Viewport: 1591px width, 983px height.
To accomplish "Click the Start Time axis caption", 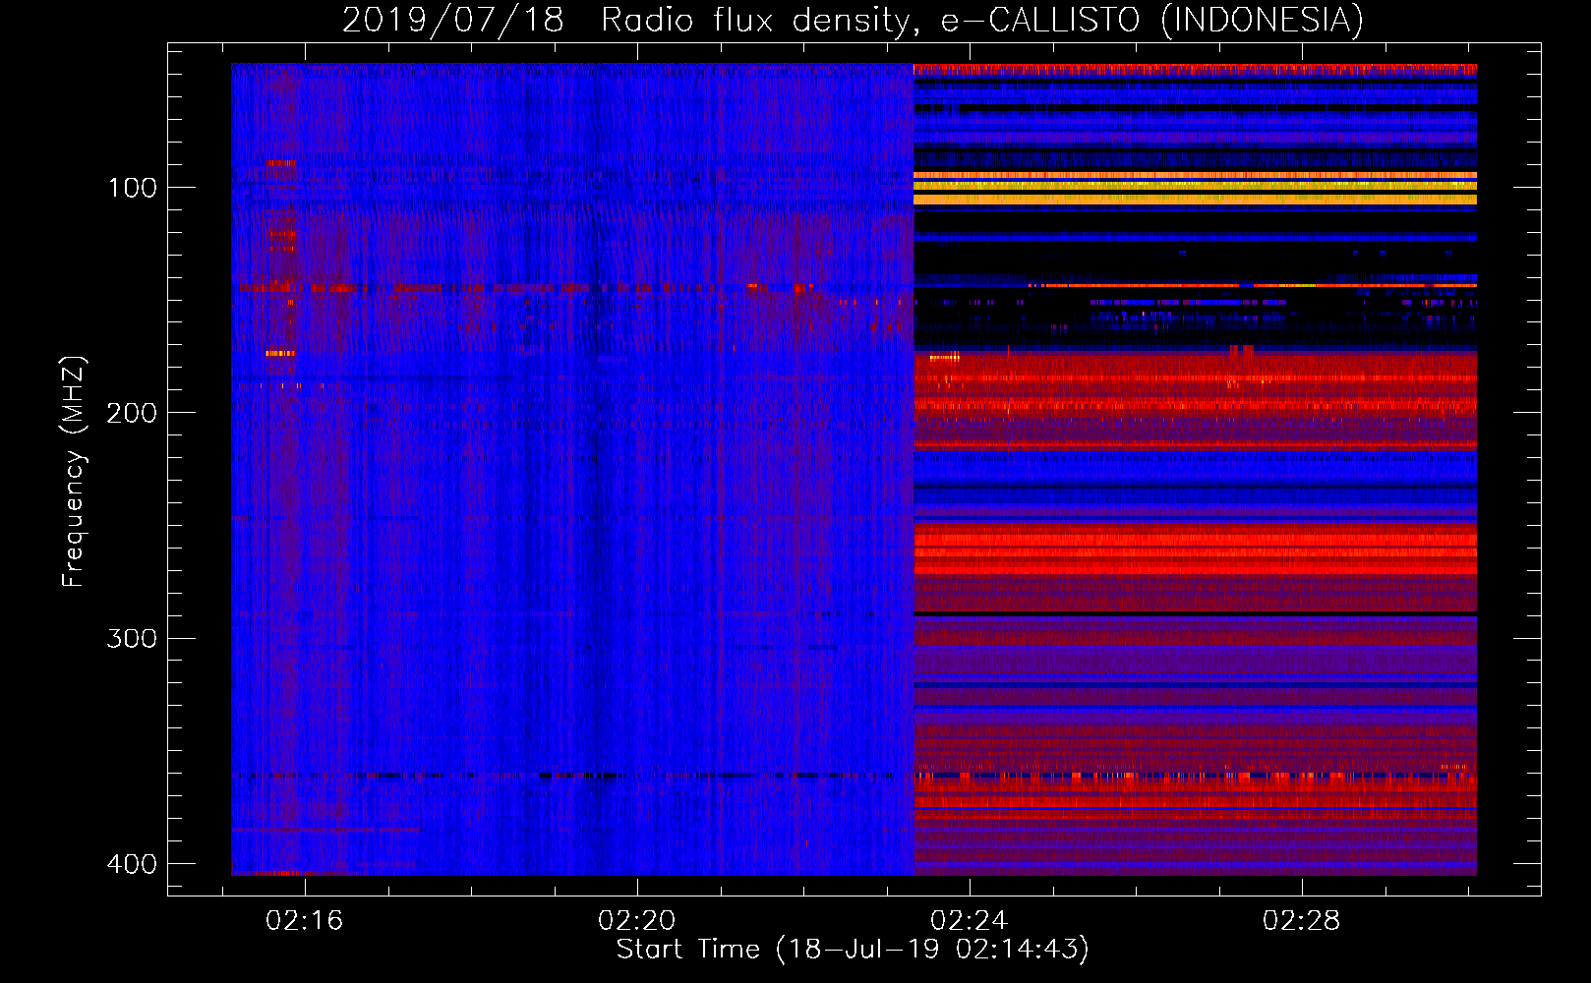I will click(x=853, y=950).
